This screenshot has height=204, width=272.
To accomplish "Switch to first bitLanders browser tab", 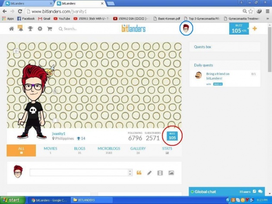I will 28,3.
